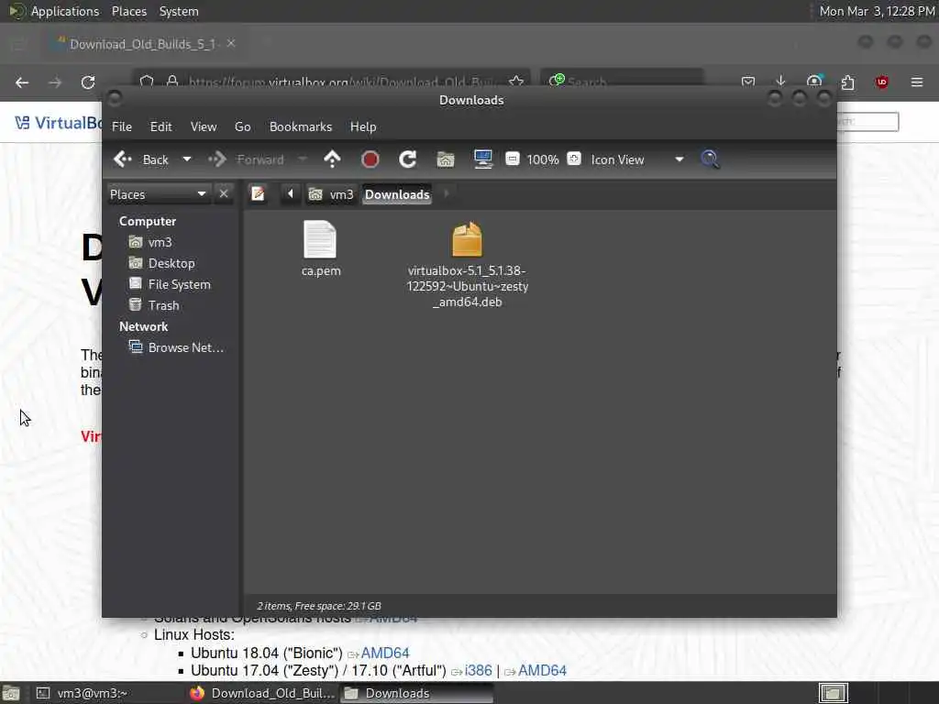Open the Places menu in top panel
Image resolution: width=939 pixels, height=704 pixels.
point(128,11)
